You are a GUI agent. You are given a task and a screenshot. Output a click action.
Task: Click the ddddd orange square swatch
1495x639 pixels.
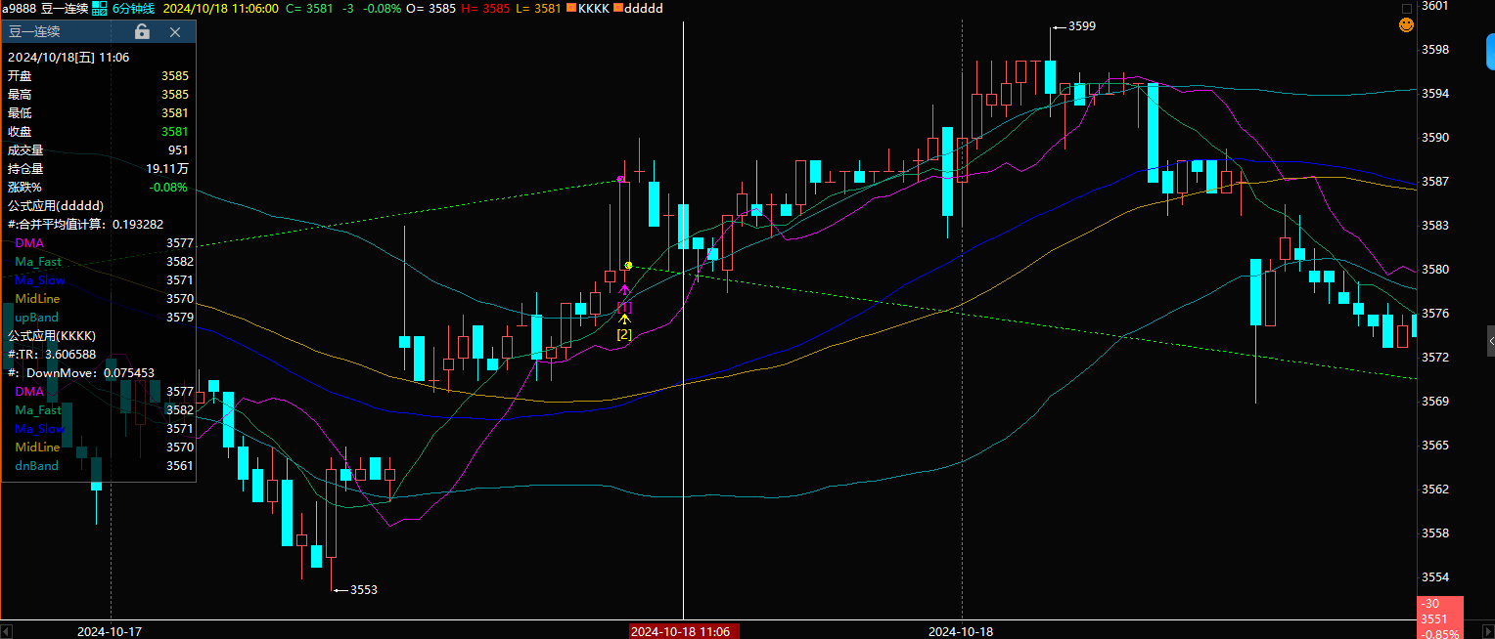pos(618,8)
